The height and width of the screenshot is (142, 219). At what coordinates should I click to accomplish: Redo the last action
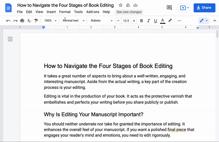point(15,21)
